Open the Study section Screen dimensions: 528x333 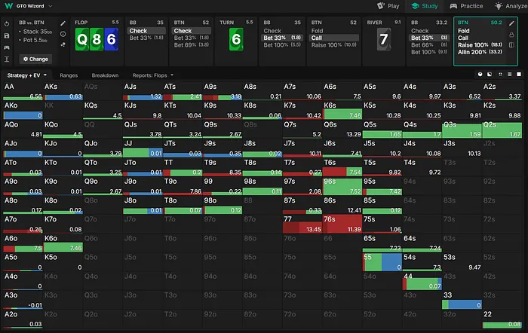425,6
